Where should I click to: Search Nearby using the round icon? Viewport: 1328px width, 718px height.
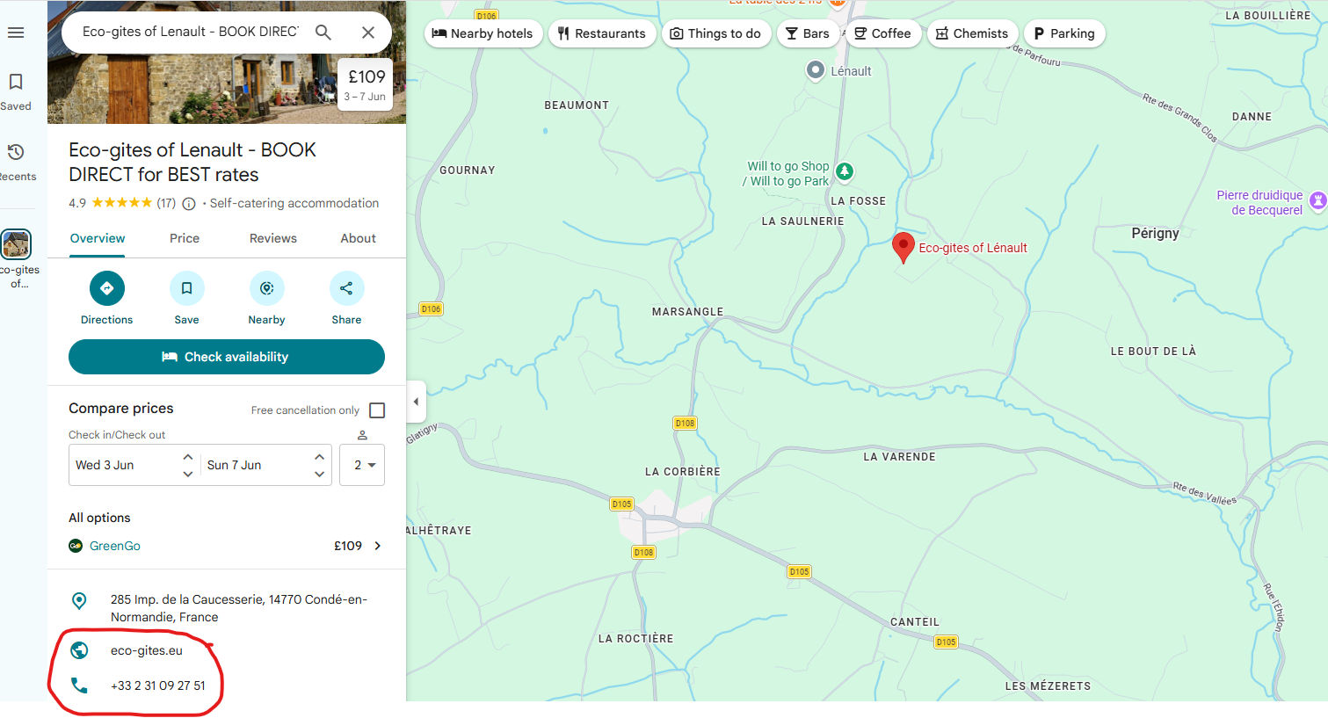267,288
